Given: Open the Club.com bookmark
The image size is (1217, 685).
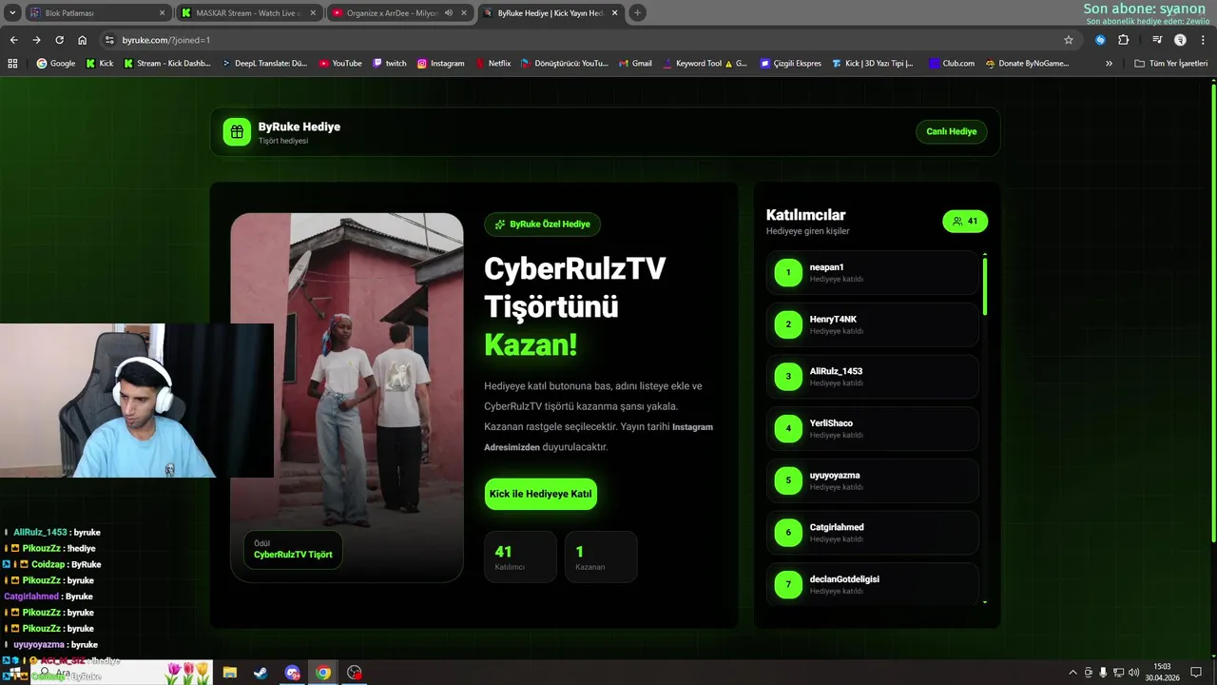Looking at the screenshot, I should pos(953,64).
